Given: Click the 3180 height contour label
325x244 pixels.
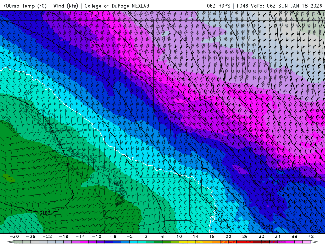Looking at the screenshot, I should coord(45,213).
